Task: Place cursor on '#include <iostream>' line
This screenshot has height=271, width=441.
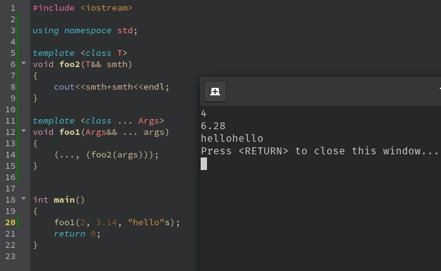Action: pyautogui.click(x=82, y=8)
